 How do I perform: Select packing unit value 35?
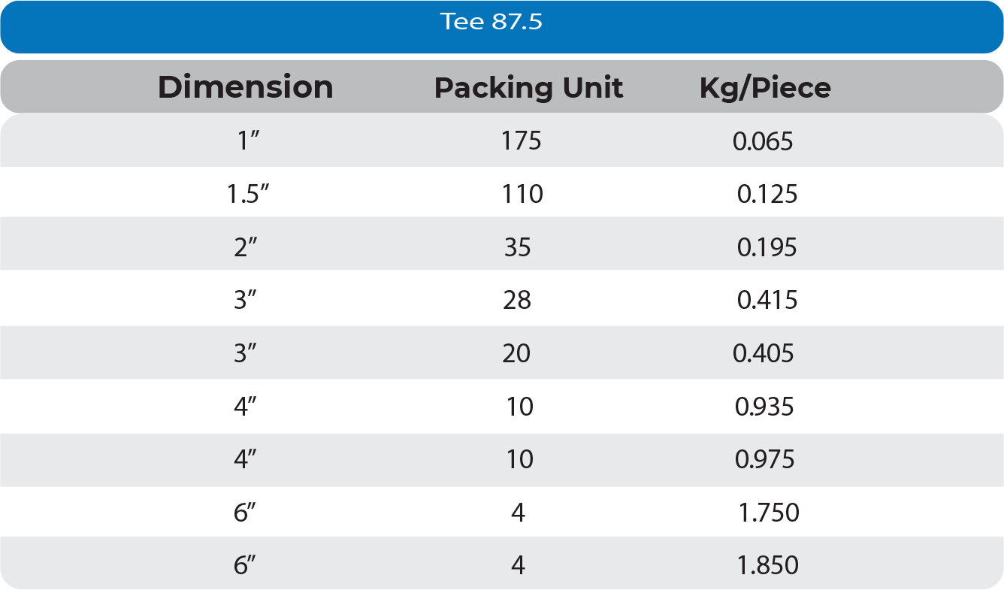pyautogui.click(x=518, y=247)
